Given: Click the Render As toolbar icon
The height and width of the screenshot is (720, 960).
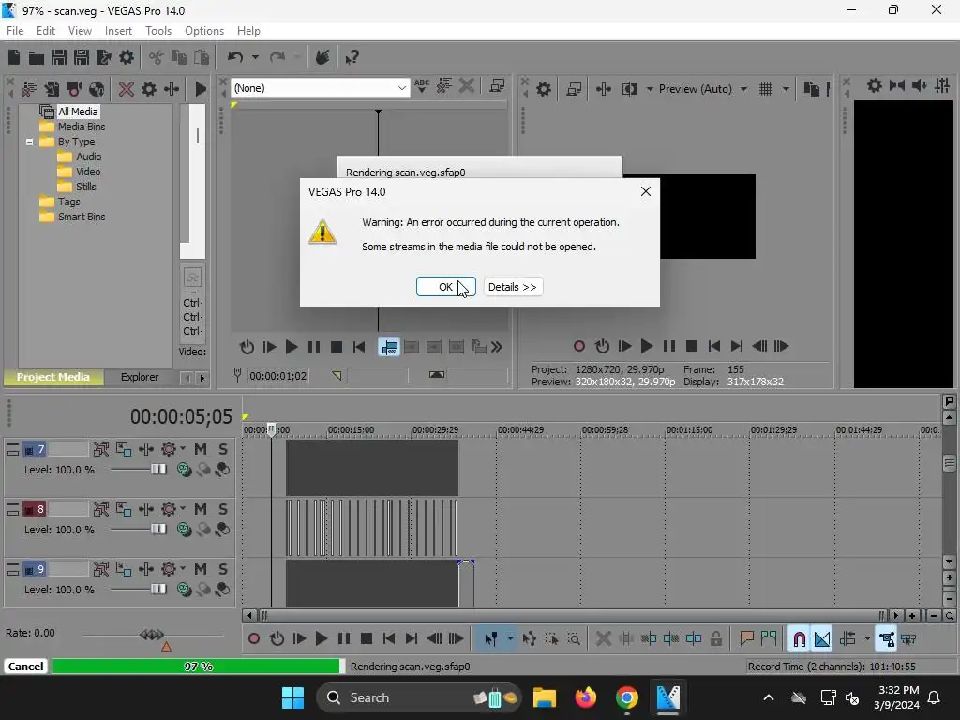Looking at the screenshot, I should click(x=103, y=57).
